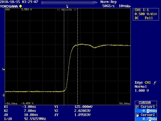
Task: Click the Cursor1 jog knob icon
Action: [x=137, y=107]
